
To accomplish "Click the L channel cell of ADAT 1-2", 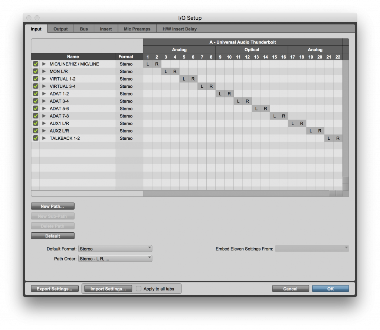I will point(220,93).
